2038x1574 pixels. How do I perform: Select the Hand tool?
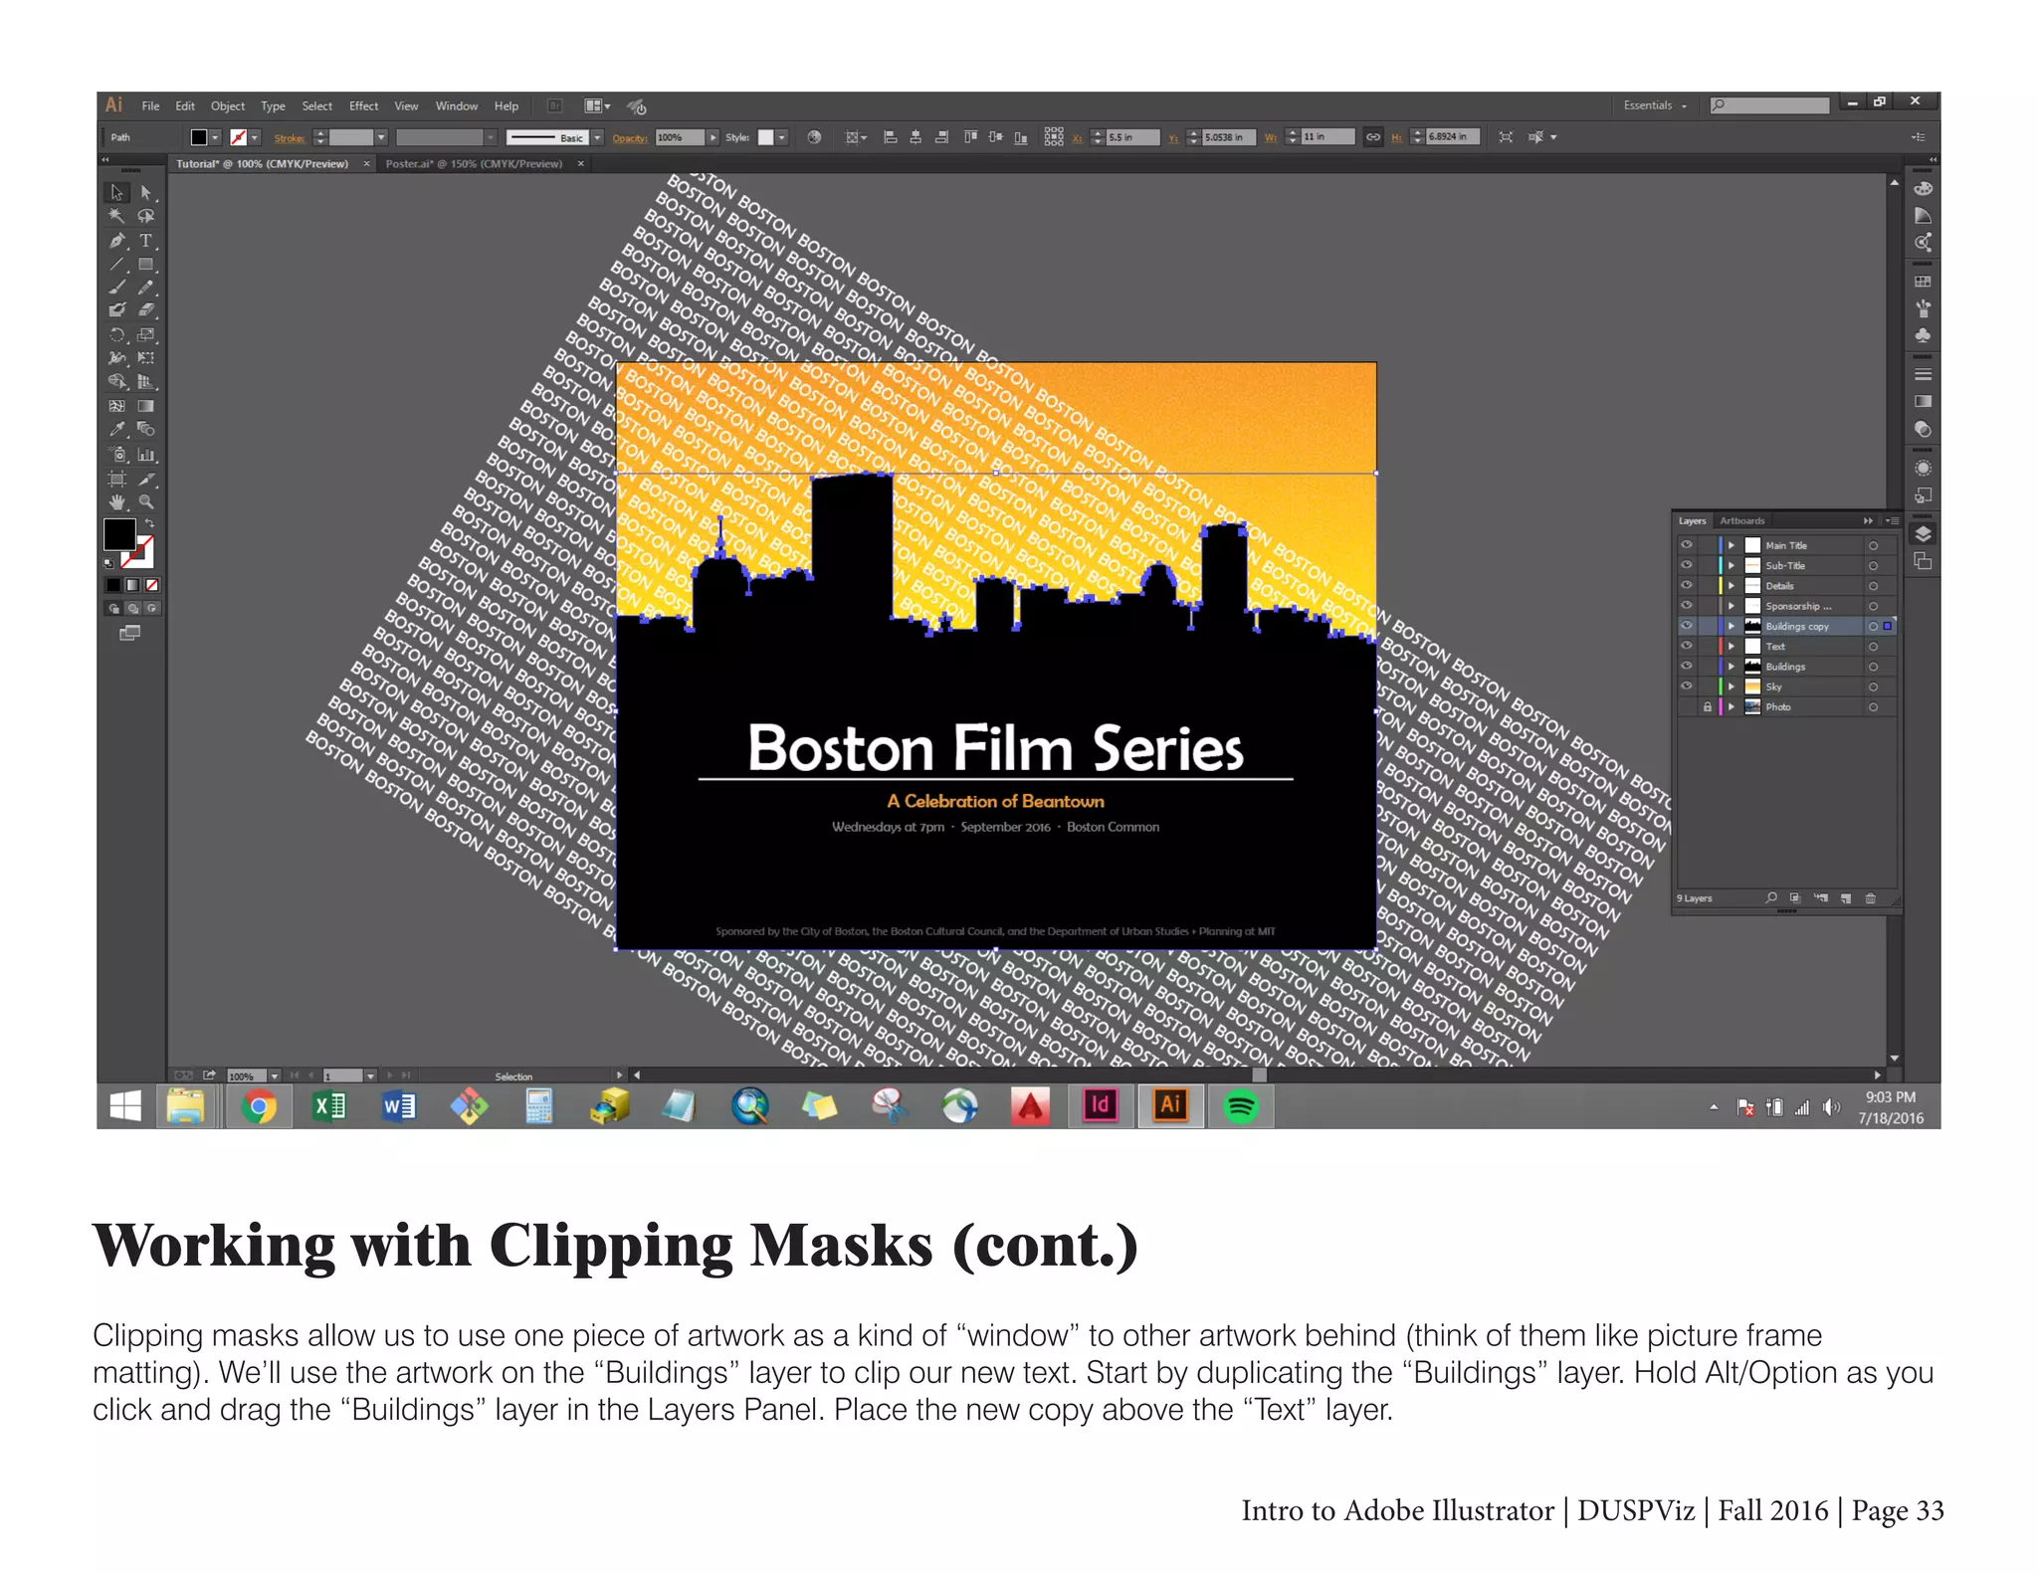(x=116, y=502)
